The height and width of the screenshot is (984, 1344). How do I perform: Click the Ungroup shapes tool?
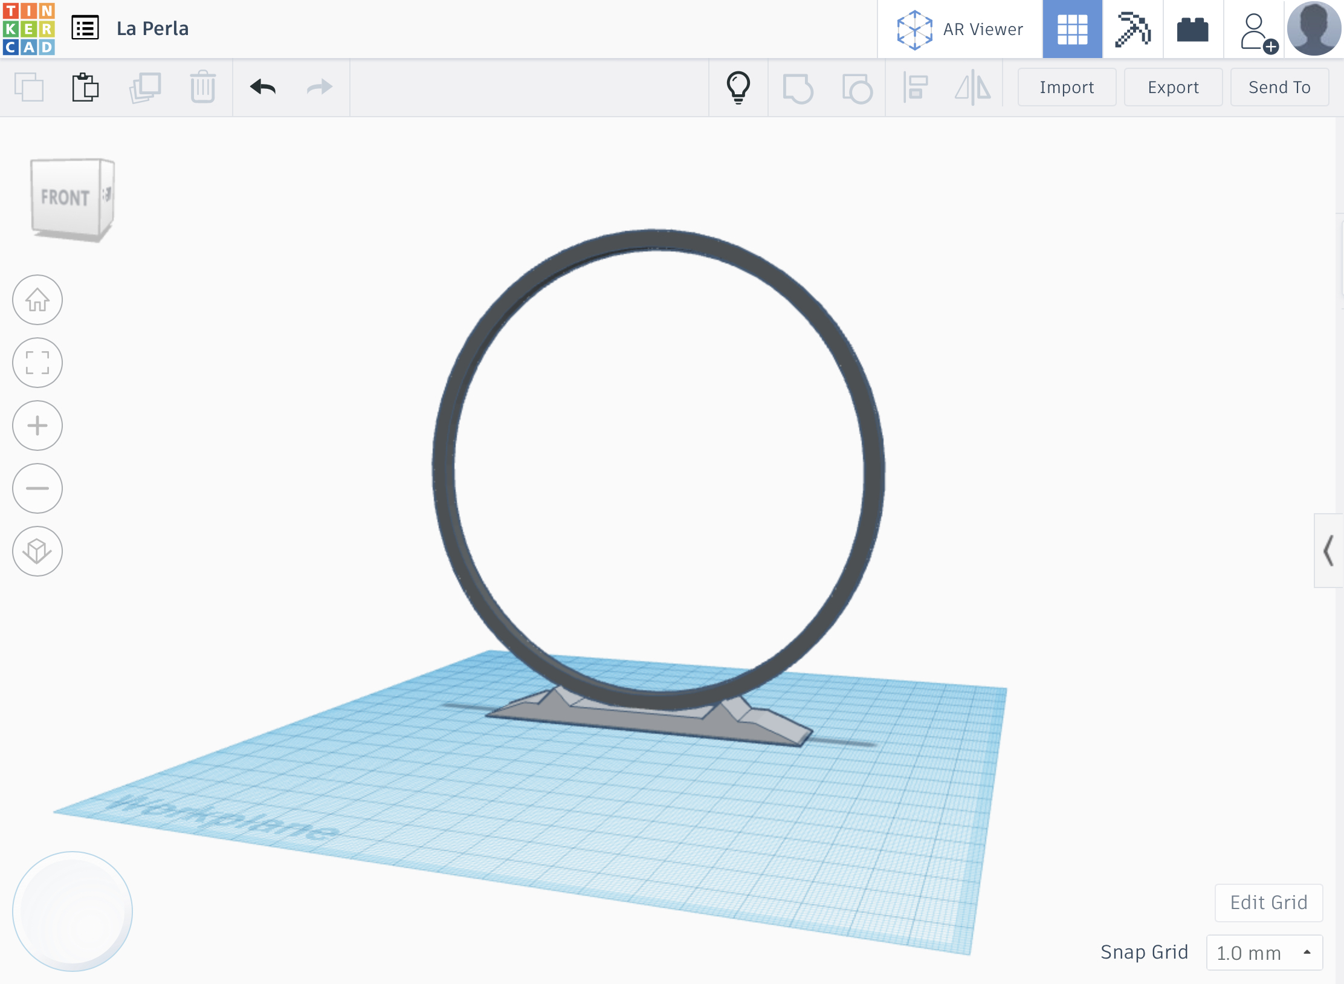click(x=857, y=89)
